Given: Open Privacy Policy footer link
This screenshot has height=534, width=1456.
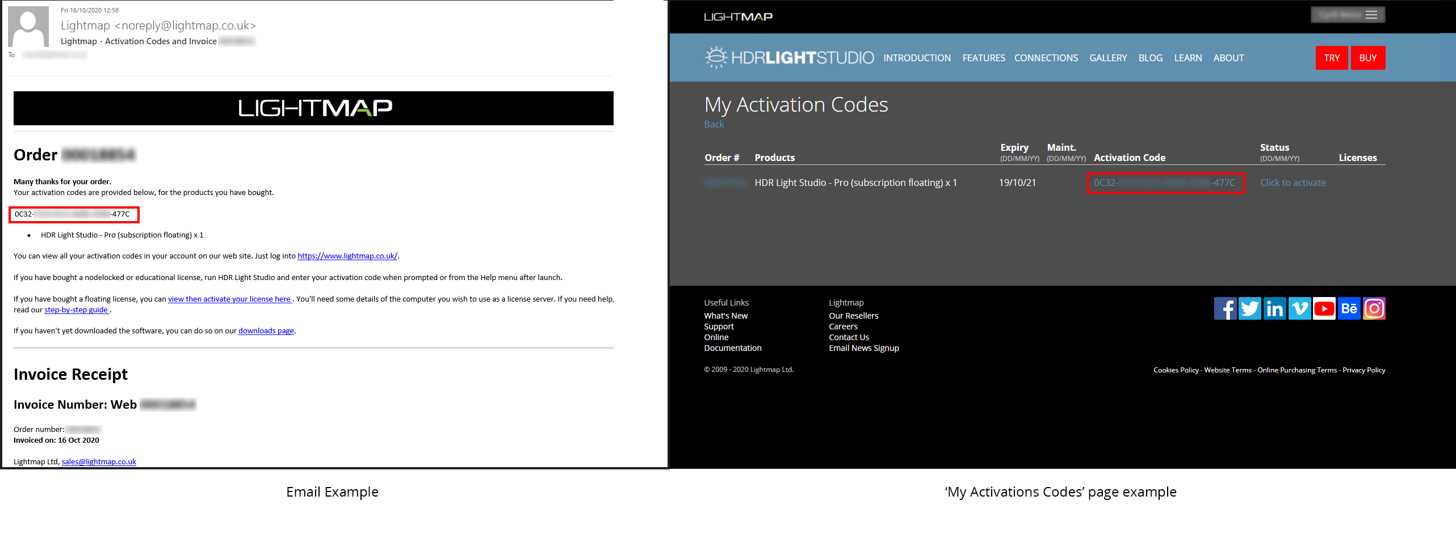Looking at the screenshot, I should coord(1364,370).
